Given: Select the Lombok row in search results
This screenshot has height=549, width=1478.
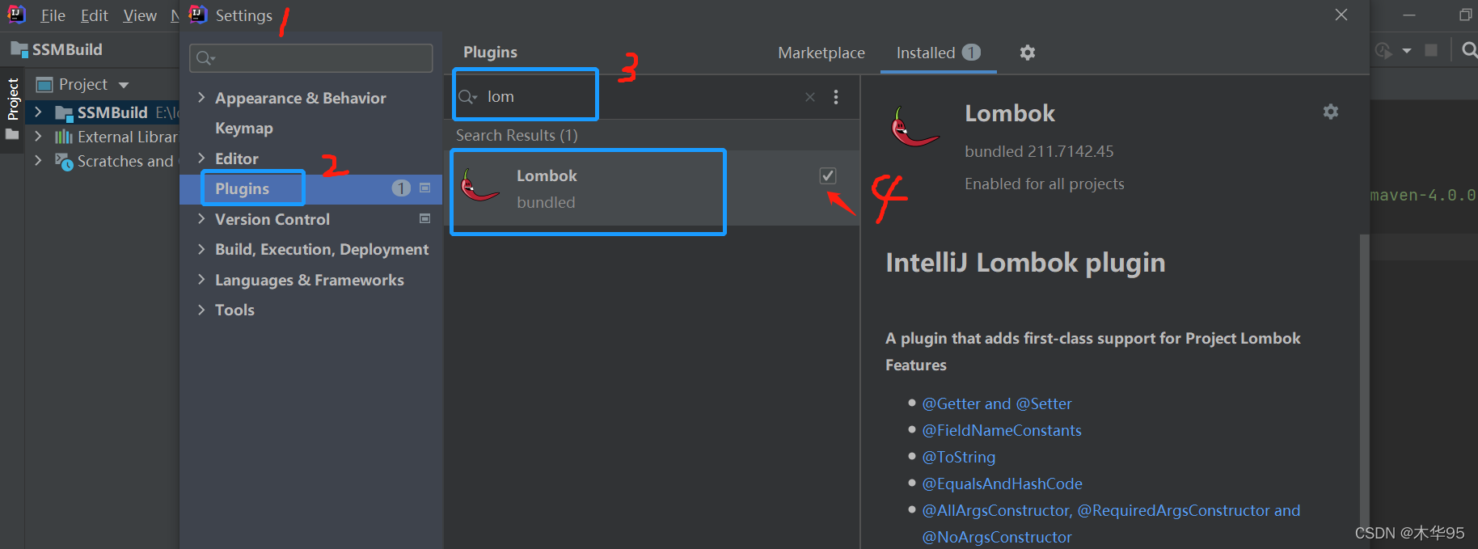Looking at the screenshot, I should 652,188.
